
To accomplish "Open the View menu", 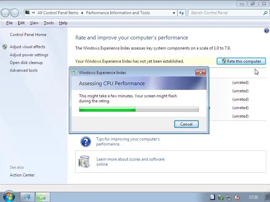I will [34, 23].
